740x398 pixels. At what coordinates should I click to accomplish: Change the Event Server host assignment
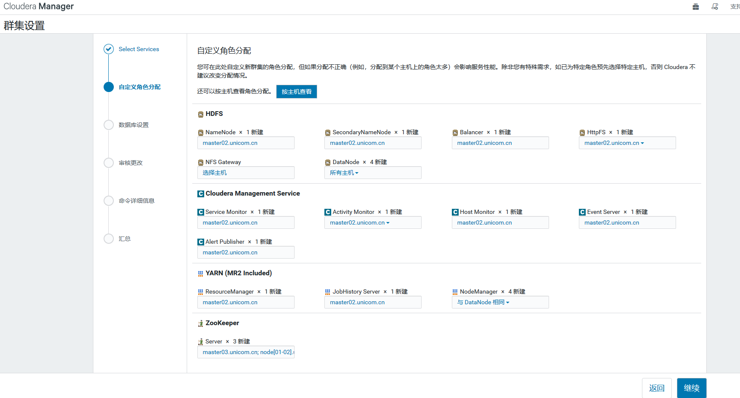point(627,222)
